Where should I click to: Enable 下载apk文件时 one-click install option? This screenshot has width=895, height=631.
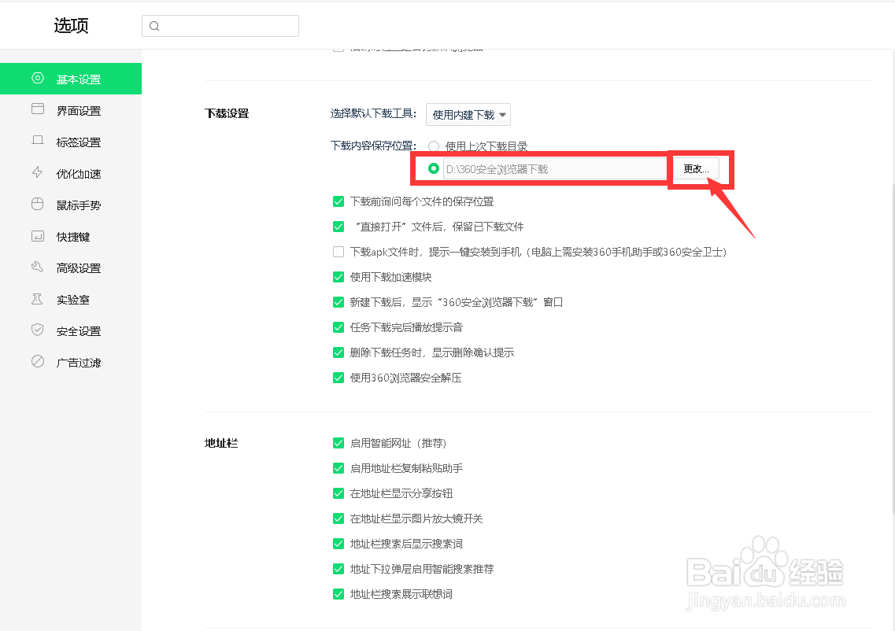click(x=338, y=252)
